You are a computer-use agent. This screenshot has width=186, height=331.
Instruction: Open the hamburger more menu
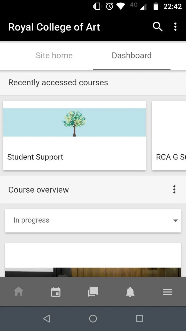coord(167,292)
